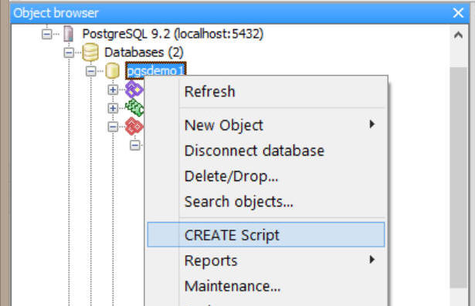Select Disconnect database menu entry

click(x=266, y=150)
